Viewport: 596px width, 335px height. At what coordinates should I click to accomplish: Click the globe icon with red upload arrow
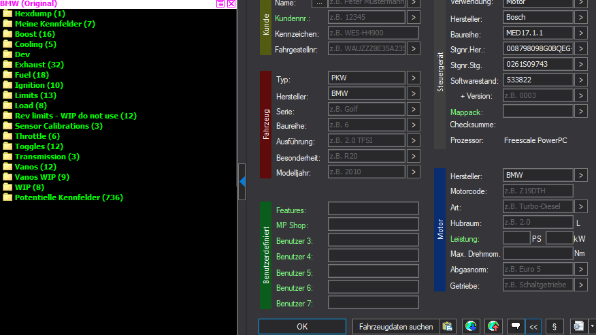point(493,327)
